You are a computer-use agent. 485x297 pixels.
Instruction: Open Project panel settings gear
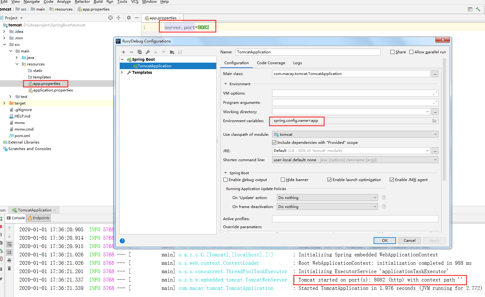[x=129, y=18]
